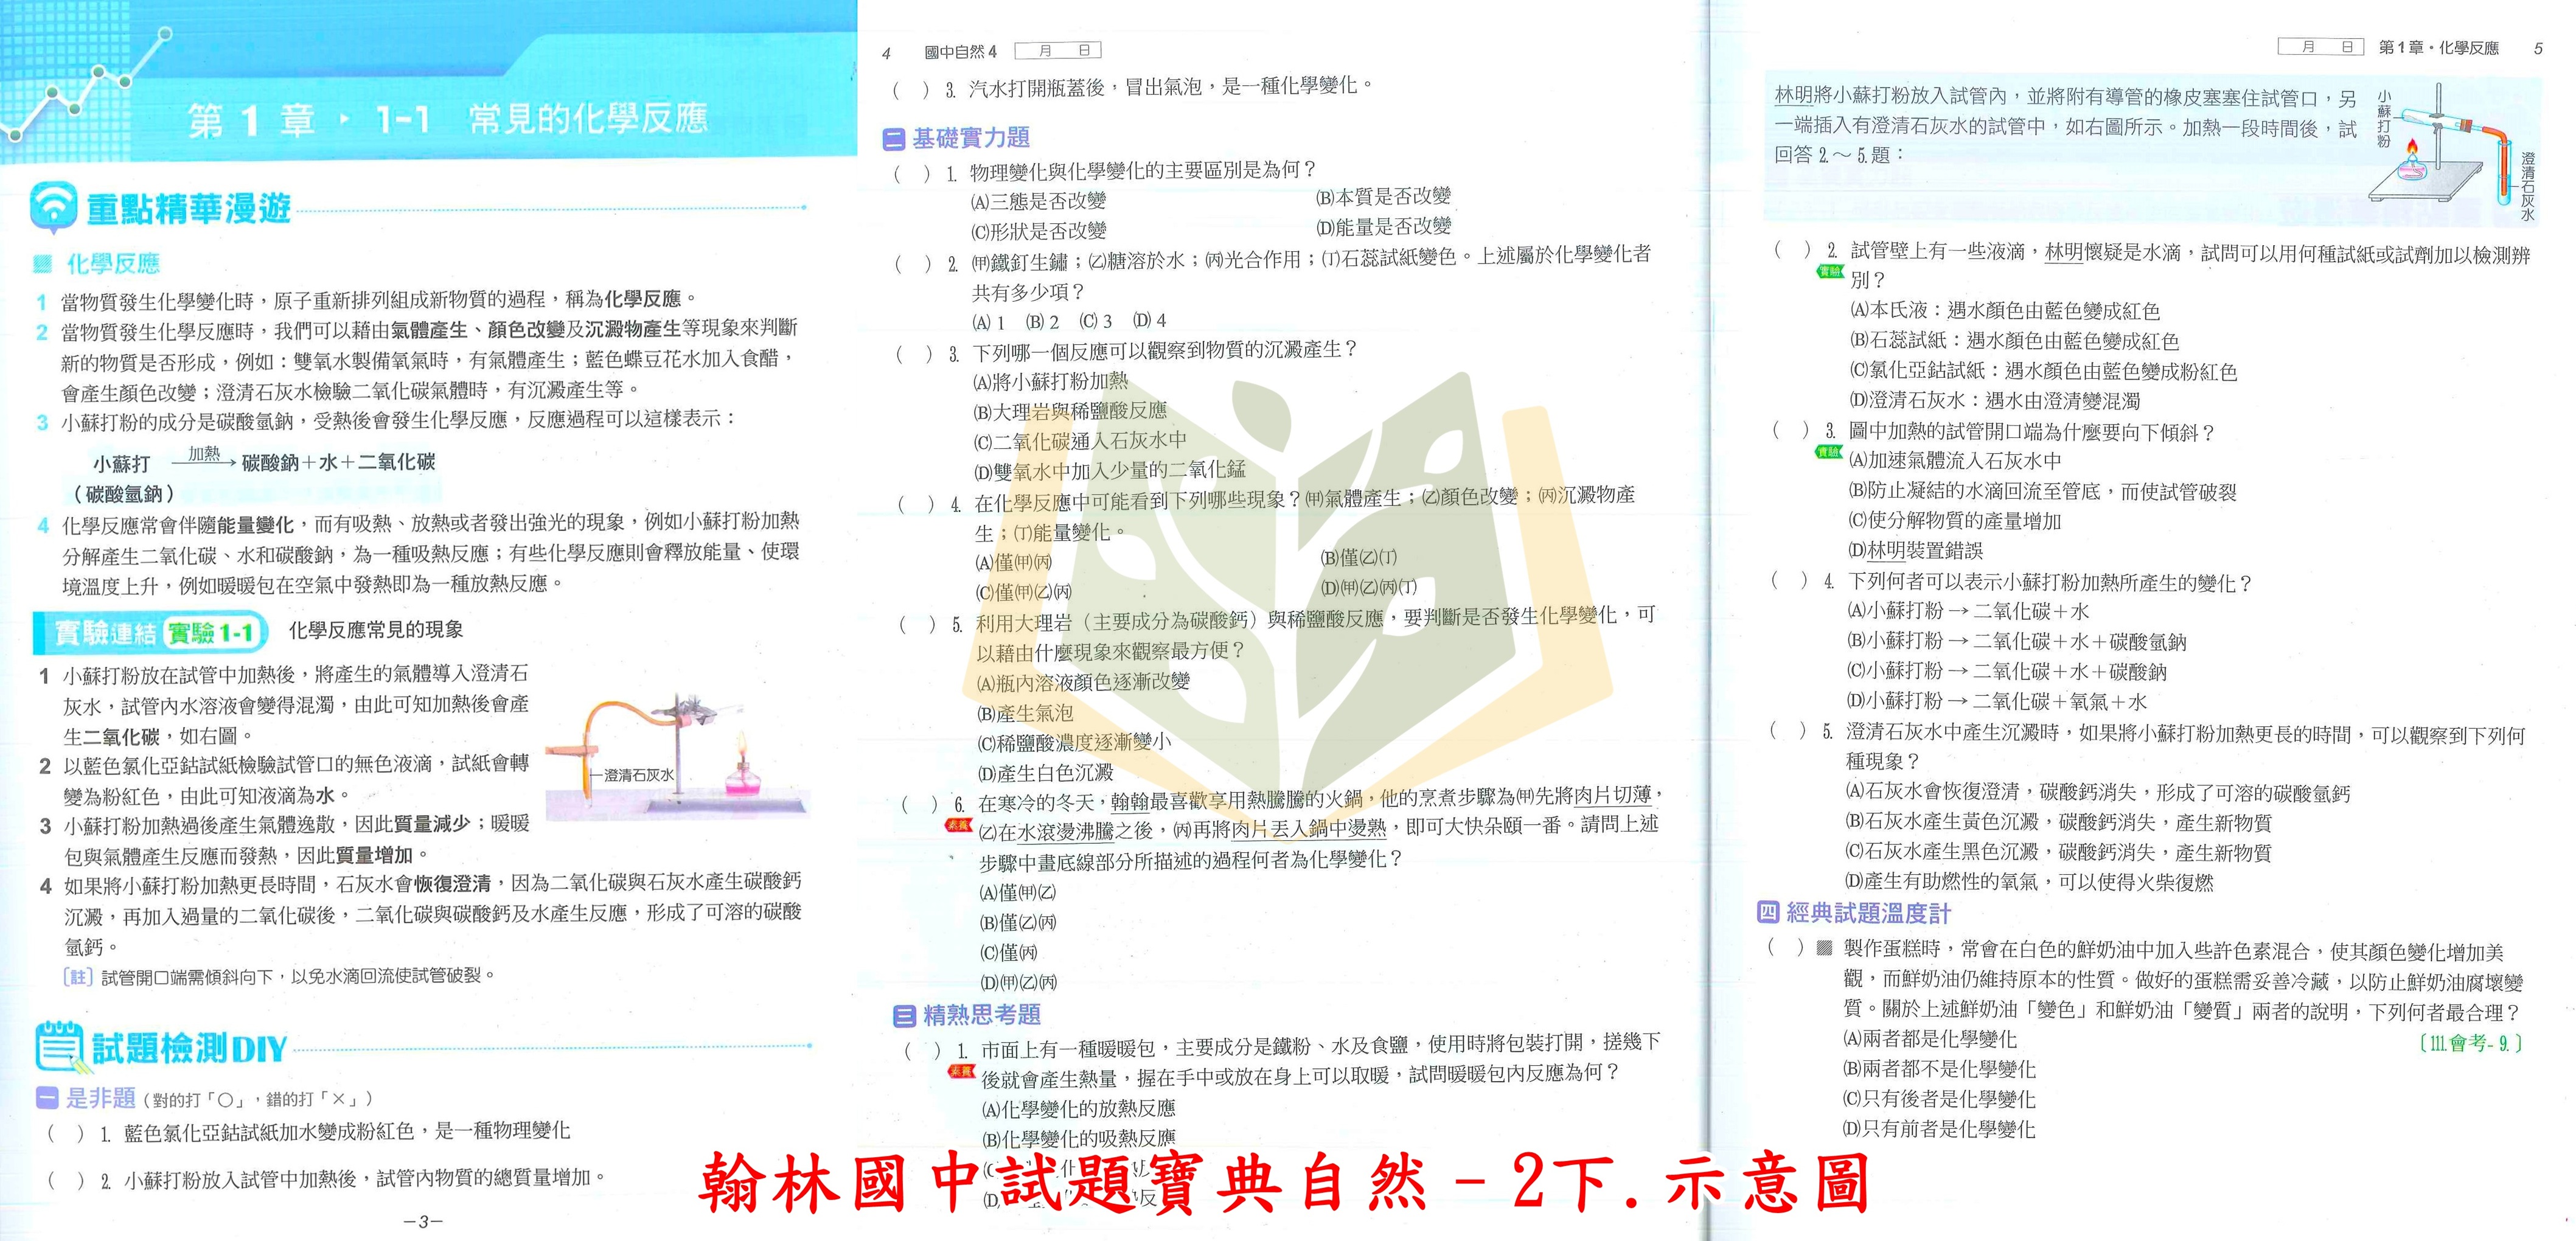This screenshot has height=1241, width=2576.
Task: Click the 素養 tag beside the 暖暖包 question
Action: point(961,1072)
